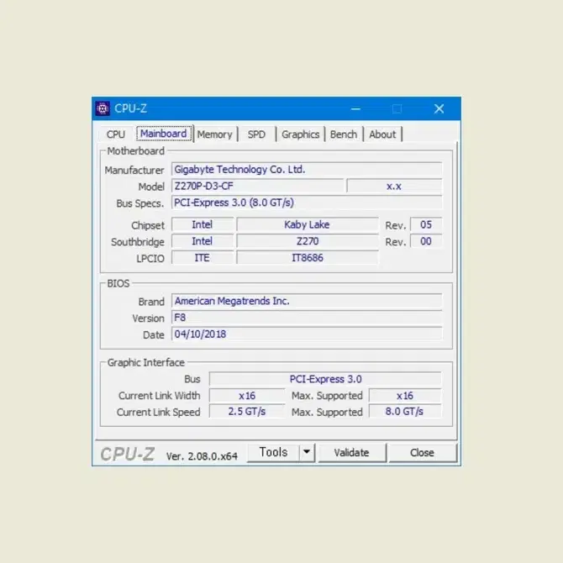Screen dimensions: 563x563
Task: Click the model revision field x.x
Action: click(394, 186)
